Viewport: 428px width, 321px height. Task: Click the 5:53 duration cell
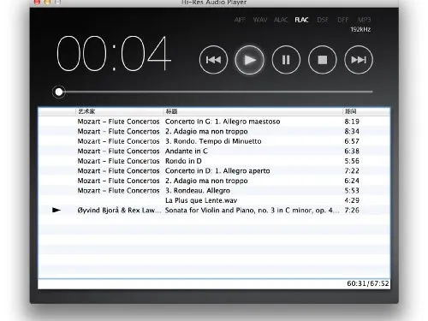[352, 191]
